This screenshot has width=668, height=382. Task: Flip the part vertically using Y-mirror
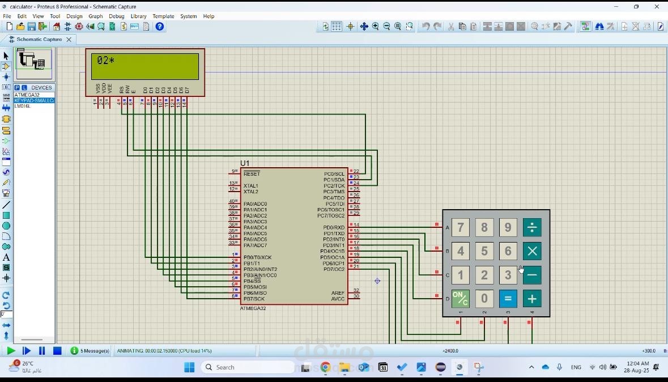click(6, 336)
